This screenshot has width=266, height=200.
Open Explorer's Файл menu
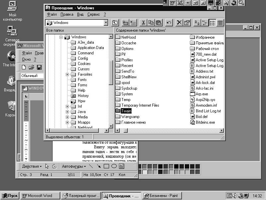click(x=52, y=14)
